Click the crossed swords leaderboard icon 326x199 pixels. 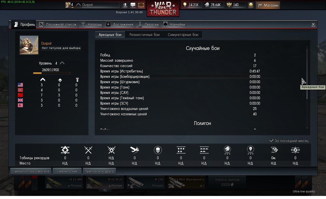point(88,150)
